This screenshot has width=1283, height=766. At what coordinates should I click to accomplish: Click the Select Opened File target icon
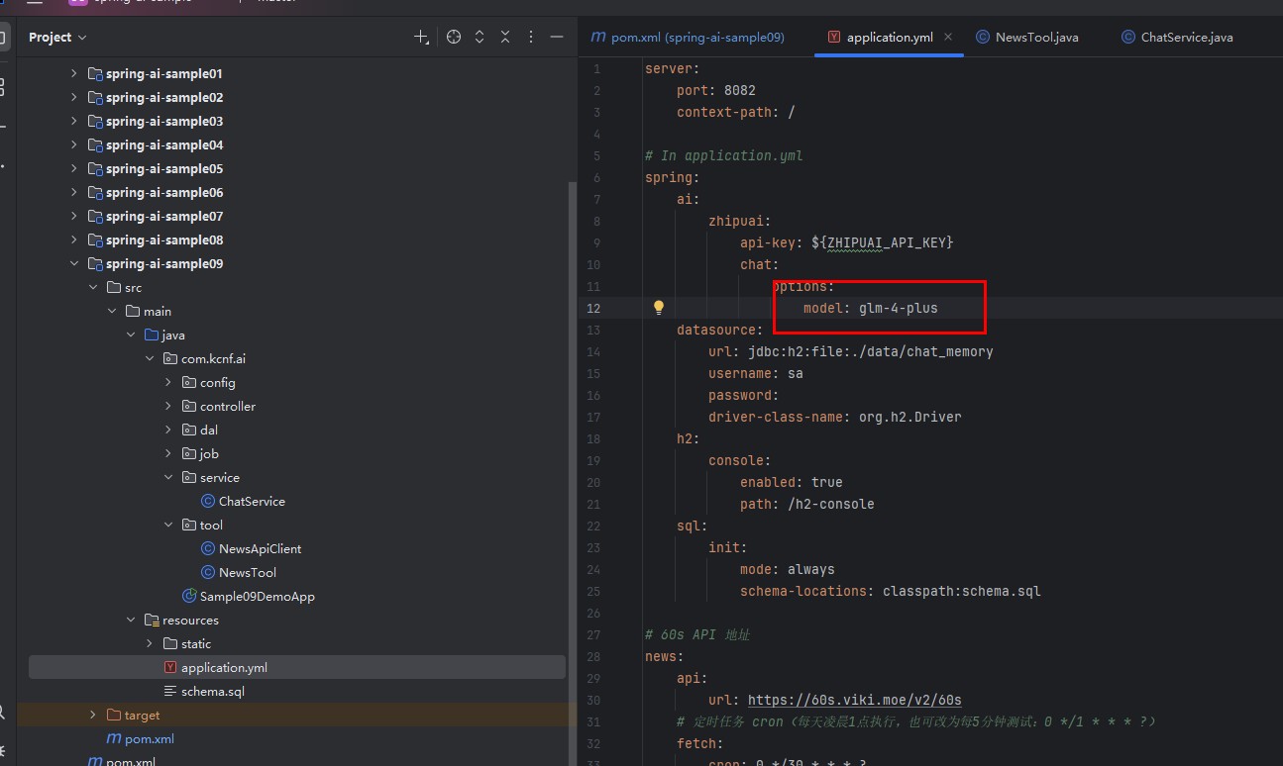tap(454, 37)
